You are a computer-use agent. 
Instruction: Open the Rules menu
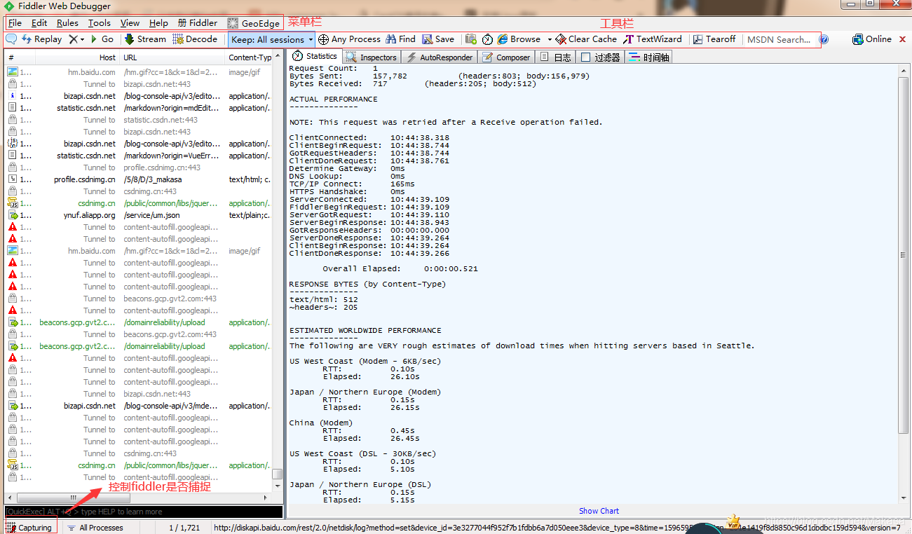click(x=68, y=23)
